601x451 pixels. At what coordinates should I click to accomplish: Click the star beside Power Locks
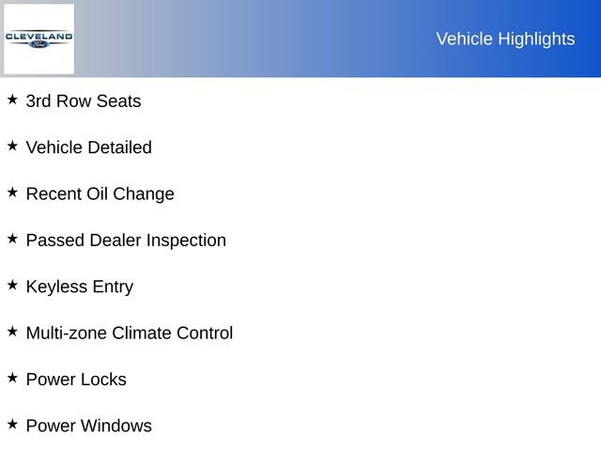(12, 378)
